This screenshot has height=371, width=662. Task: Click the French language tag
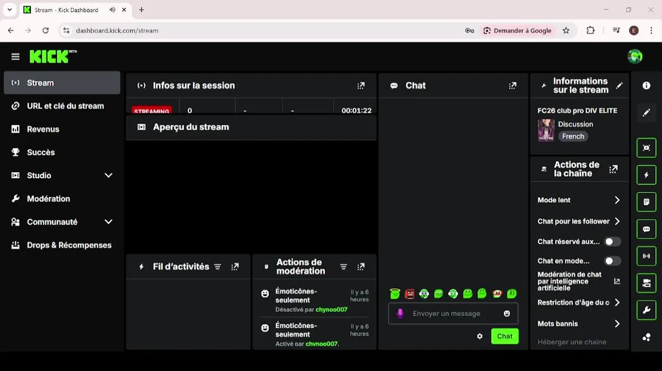[x=573, y=137]
